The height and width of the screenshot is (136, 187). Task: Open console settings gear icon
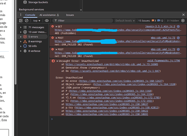[183, 20]
